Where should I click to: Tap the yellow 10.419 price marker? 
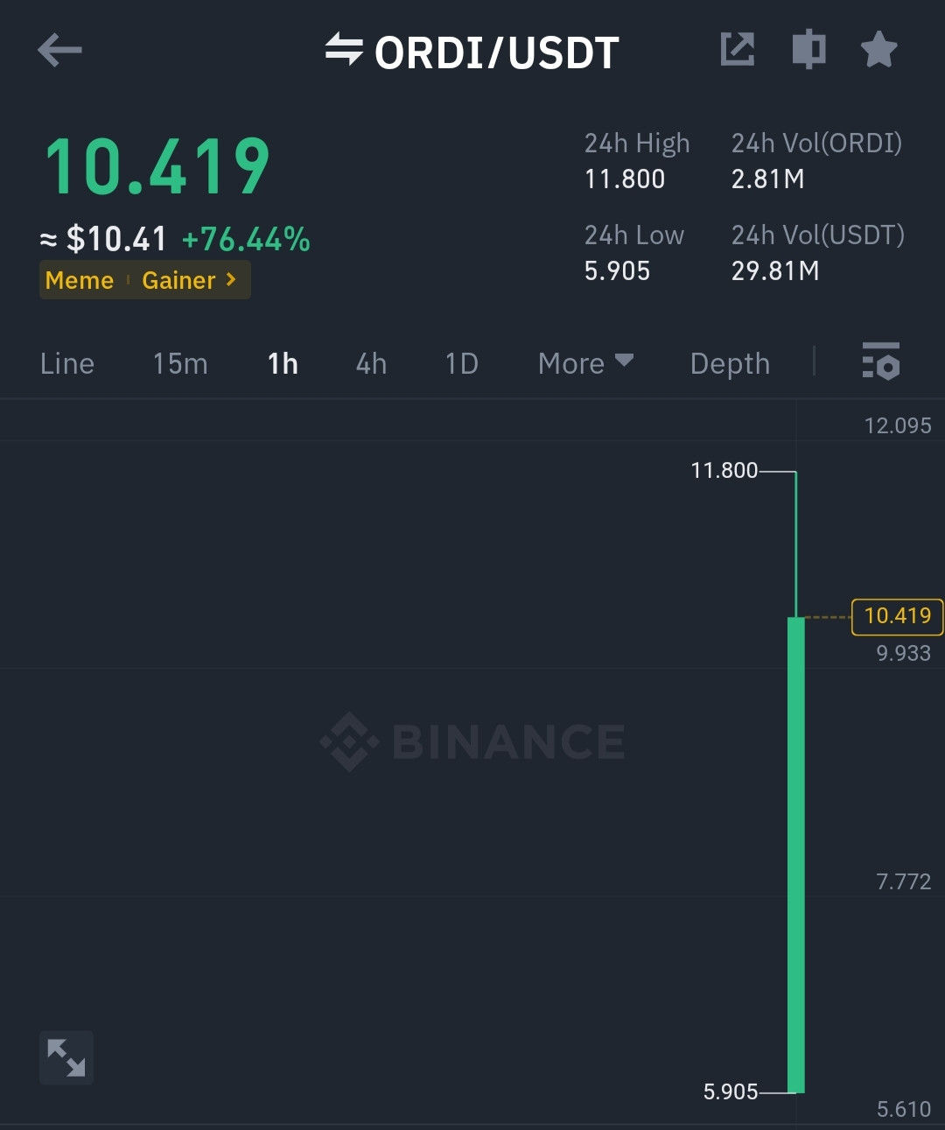(x=897, y=616)
